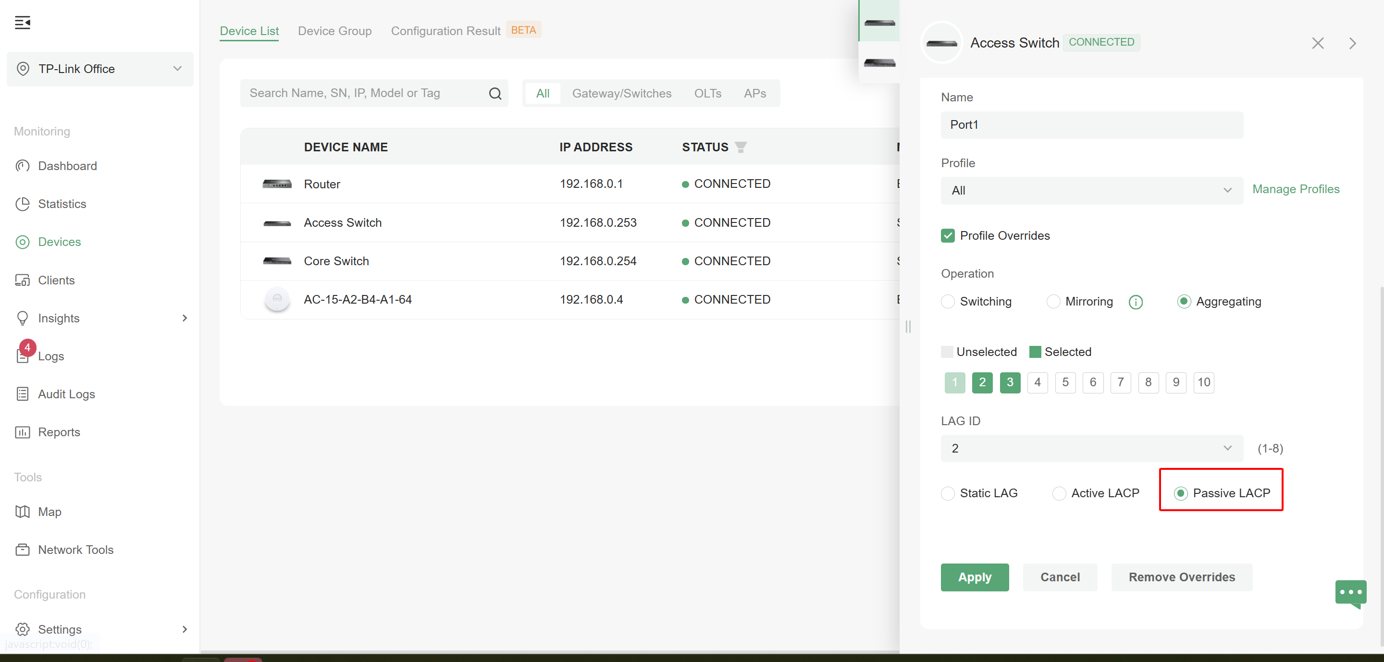Go to next device with right arrow
The height and width of the screenshot is (662, 1384).
[x=1352, y=43]
